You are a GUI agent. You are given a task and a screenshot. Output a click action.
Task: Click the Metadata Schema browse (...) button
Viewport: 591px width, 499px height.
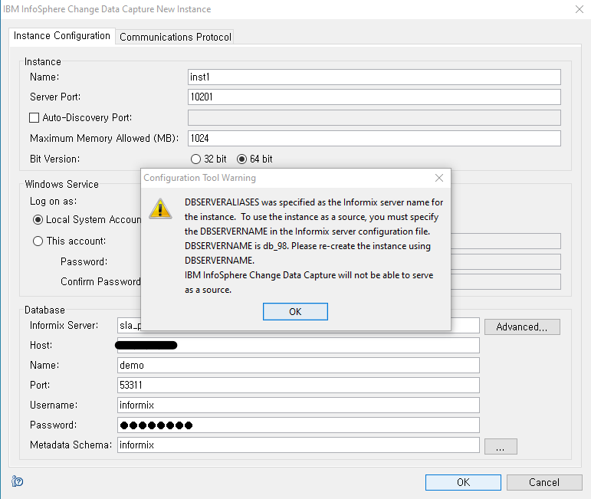point(501,447)
